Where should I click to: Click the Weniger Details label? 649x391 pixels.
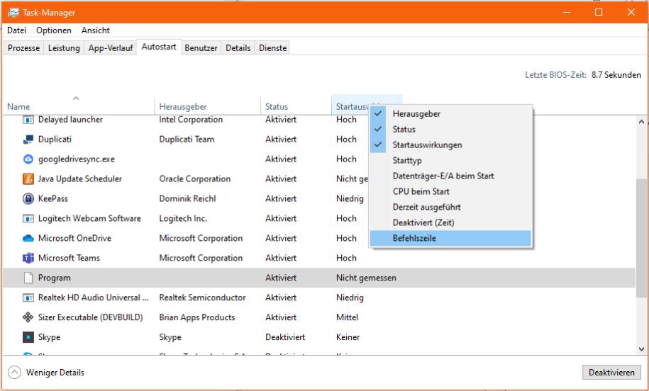pyautogui.click(x=55, y=373)
